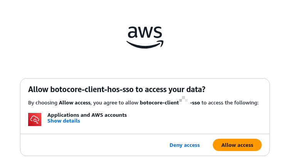286x163 pixels.
Task: Click the phrase "to access the following:"
Action: [230, 103]
